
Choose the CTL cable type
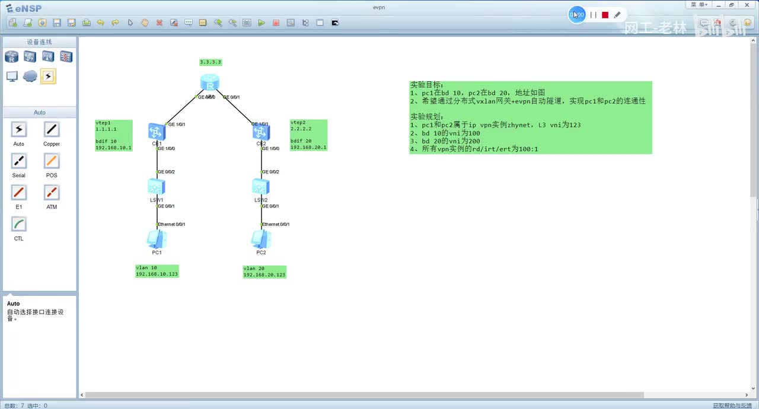(x=19, y=223)
